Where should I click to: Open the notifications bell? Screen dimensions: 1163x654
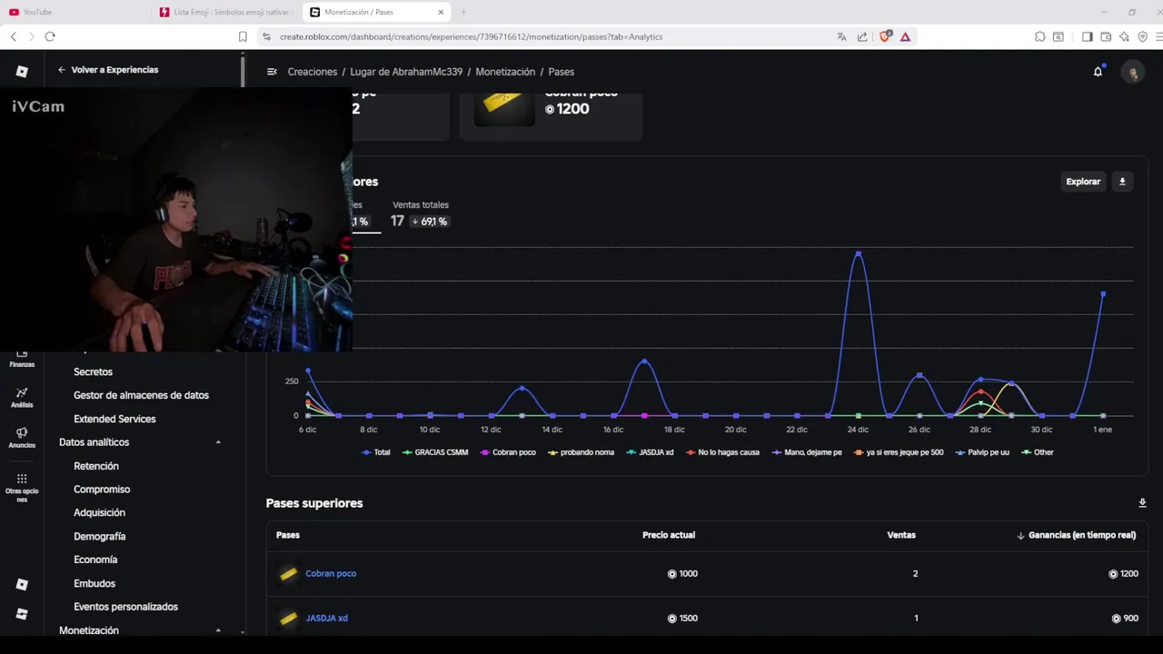pos(1098,72)
